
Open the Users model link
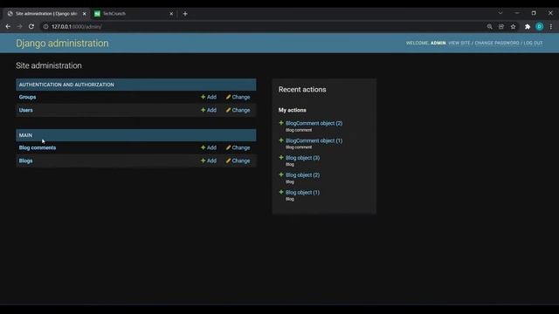(25, 111)
